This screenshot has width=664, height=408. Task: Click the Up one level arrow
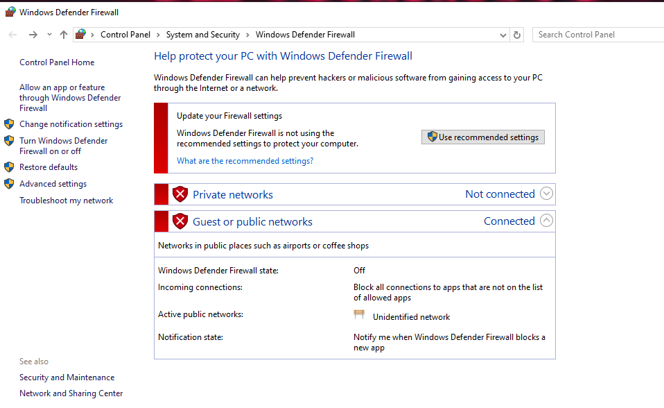tap(64, 35)
